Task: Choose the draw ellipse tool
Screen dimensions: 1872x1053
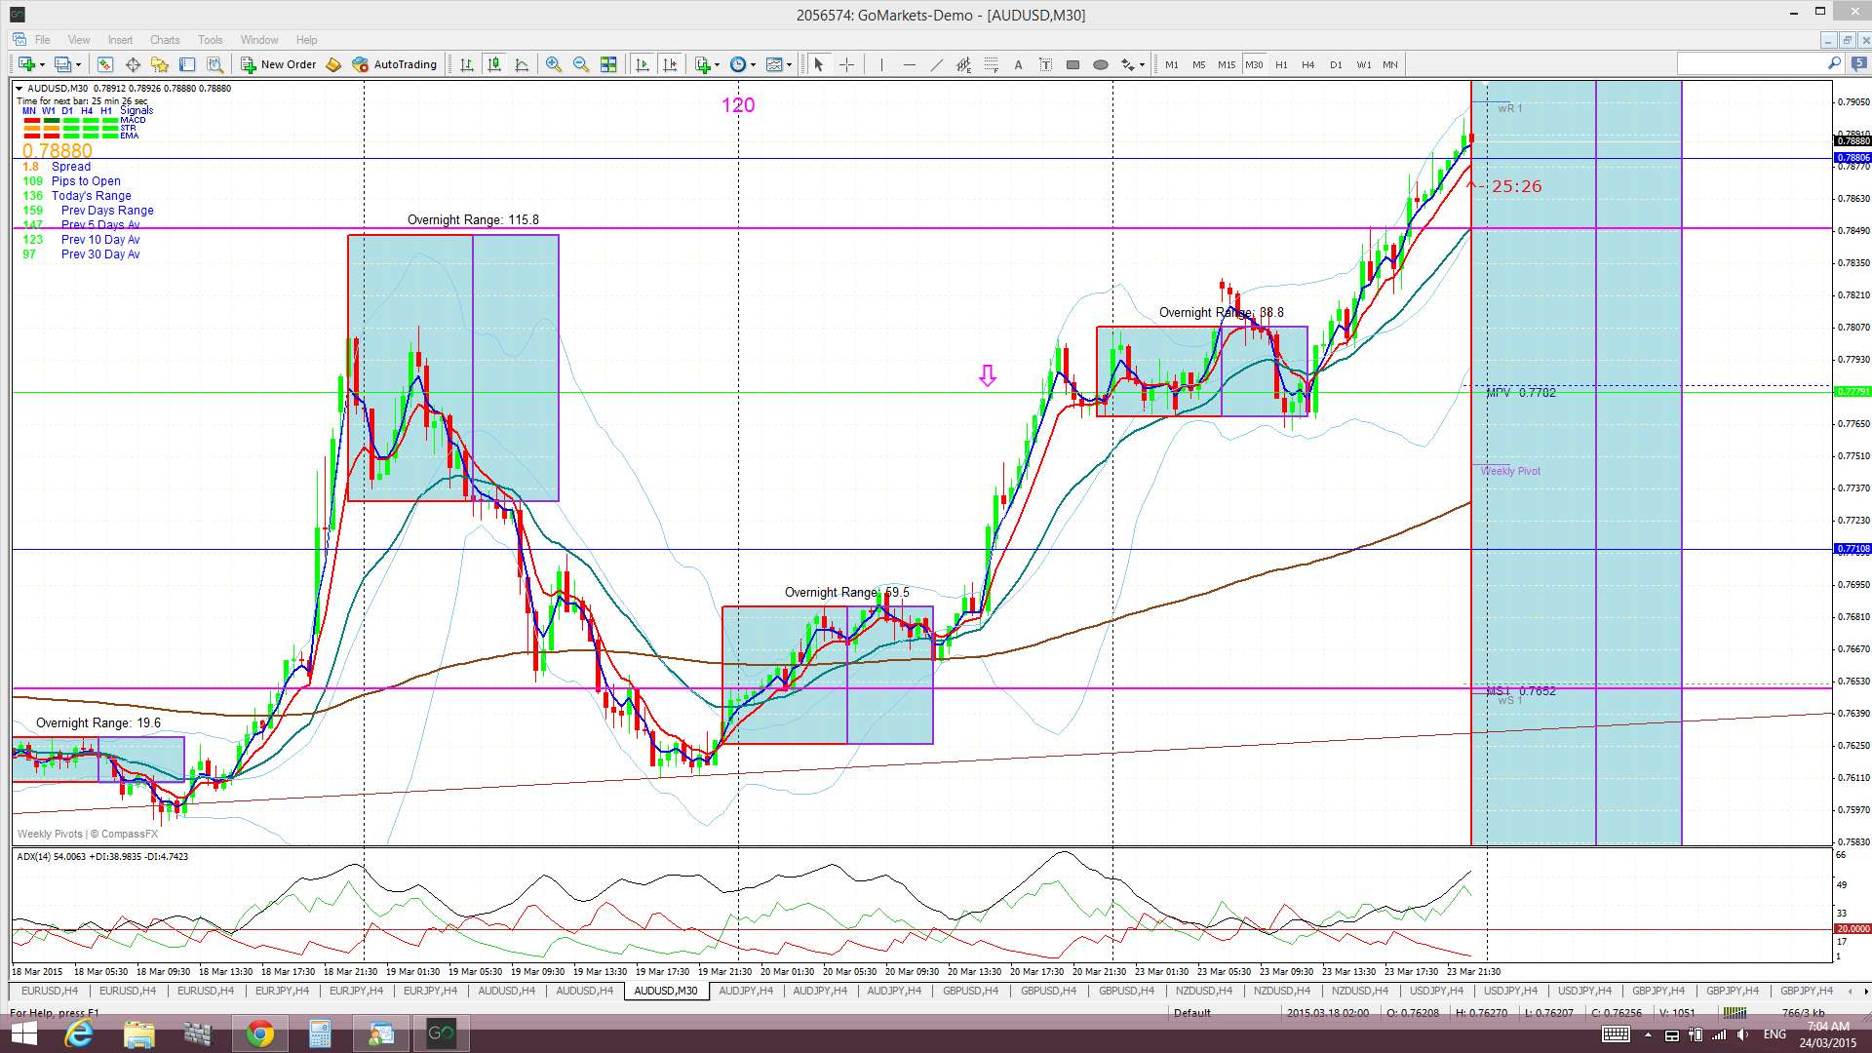Action: [1100, 64]
